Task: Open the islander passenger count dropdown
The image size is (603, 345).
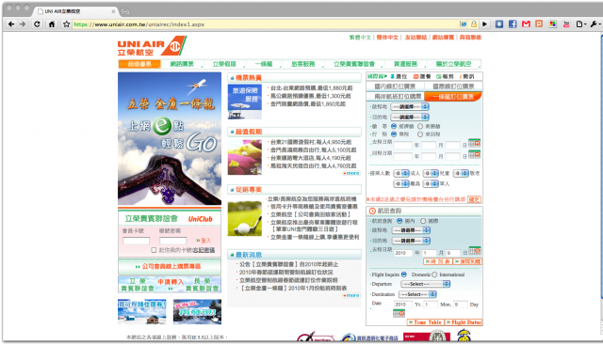Action: click(401, 184)
